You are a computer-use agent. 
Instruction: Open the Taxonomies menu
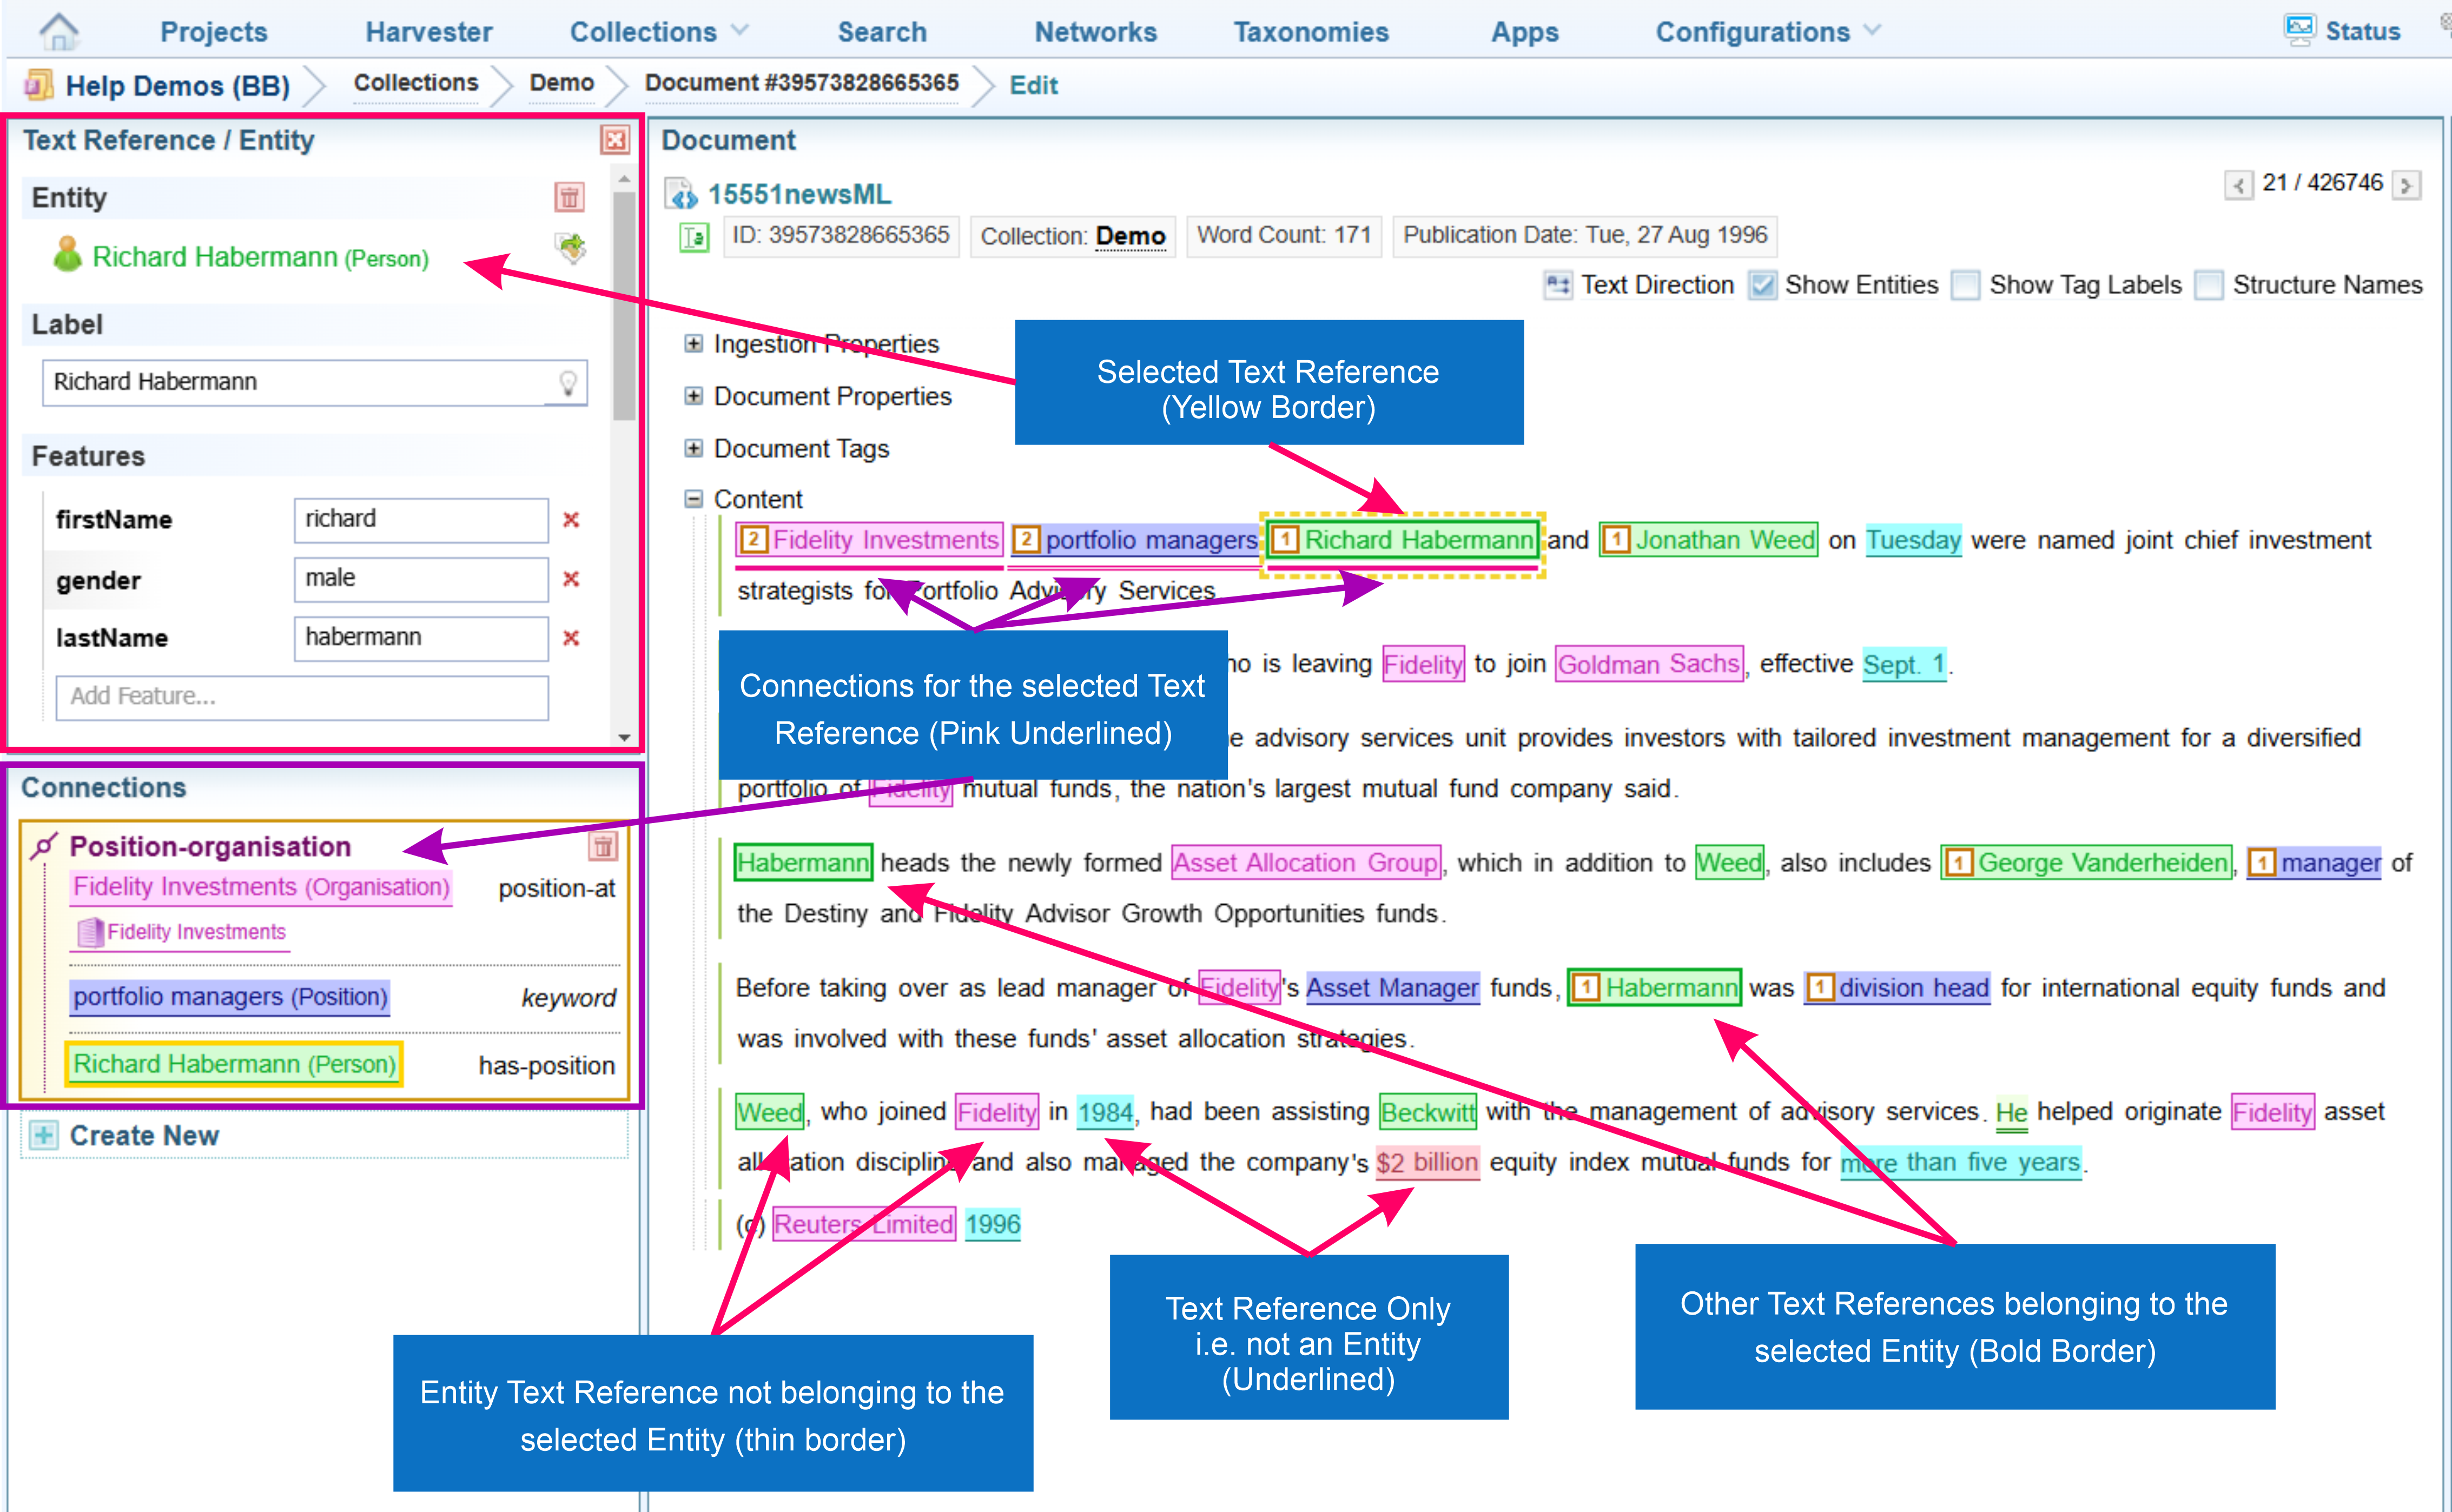pyautogui.click(x=1310, y=32)
